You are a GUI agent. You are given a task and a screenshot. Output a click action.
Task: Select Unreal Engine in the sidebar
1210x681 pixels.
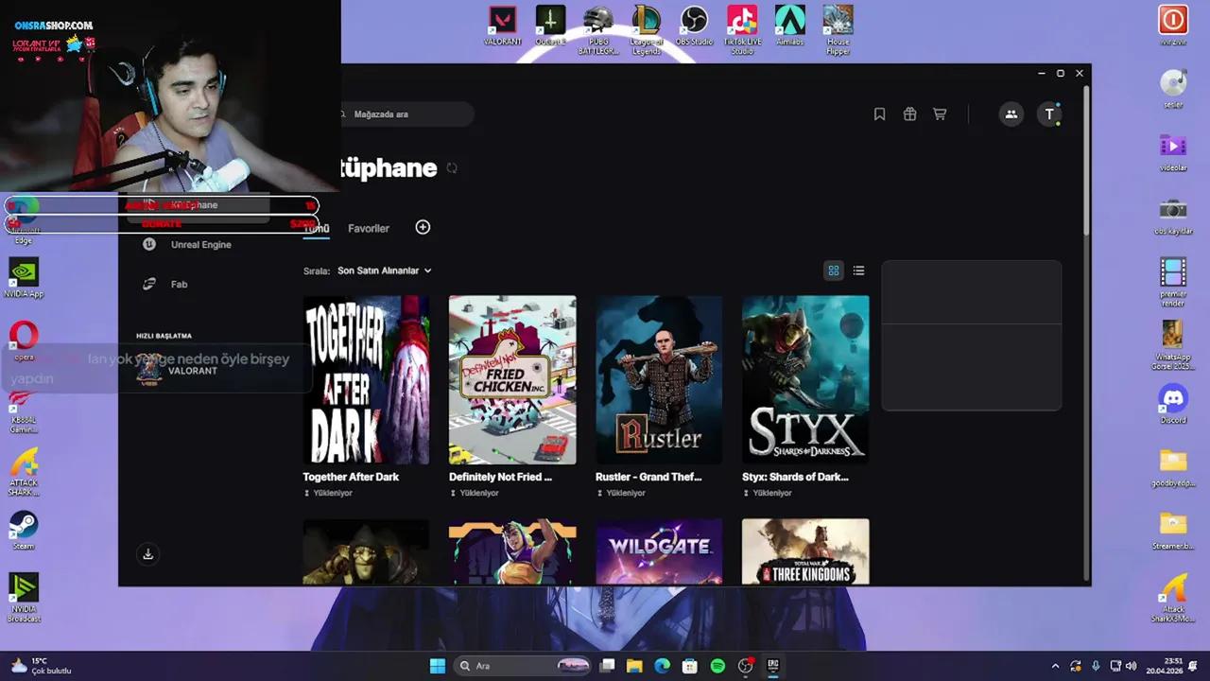point(200,244)
